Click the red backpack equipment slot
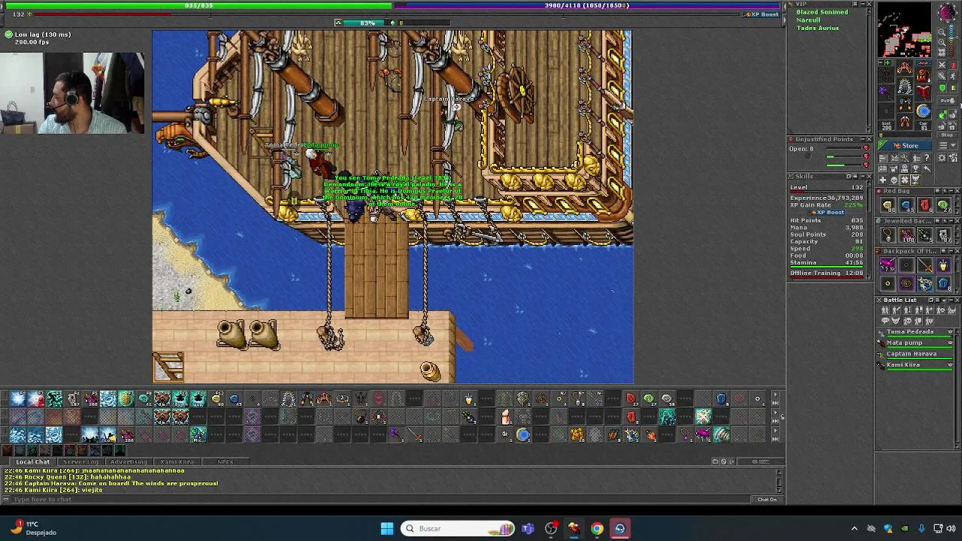This screenshot has width=962, height=541. point(924,76)
